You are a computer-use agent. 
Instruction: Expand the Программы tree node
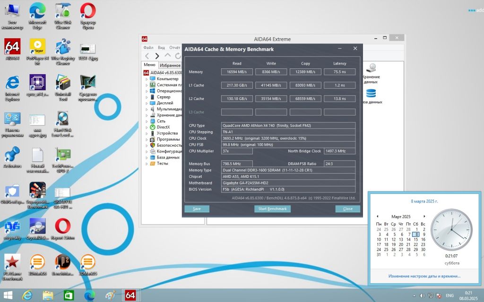(x=147, y=139)
